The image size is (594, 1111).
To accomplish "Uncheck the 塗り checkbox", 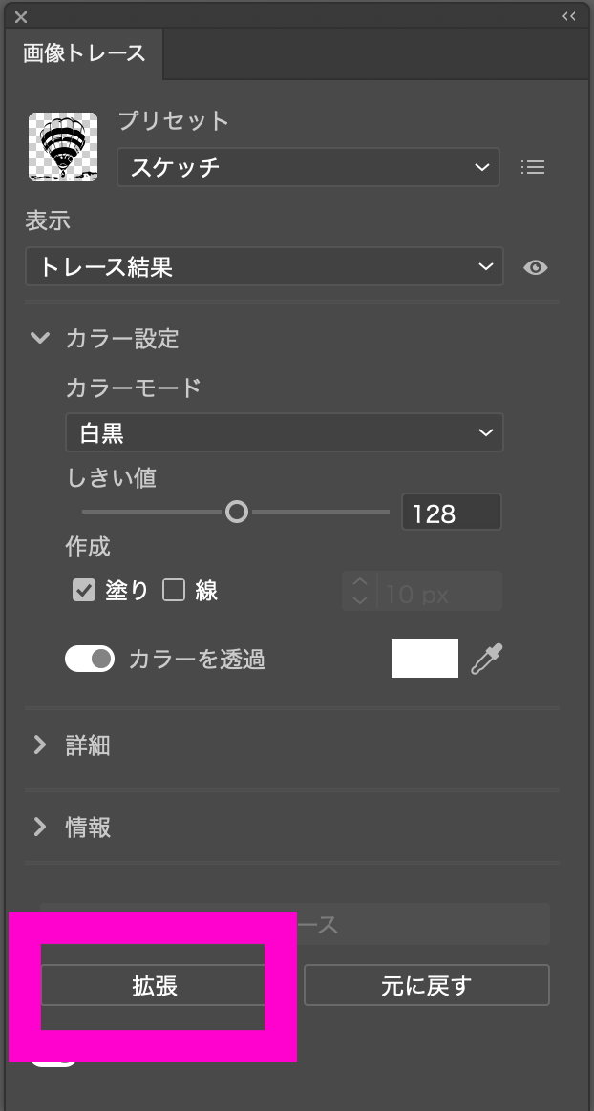I will click(x=84, y=590).
